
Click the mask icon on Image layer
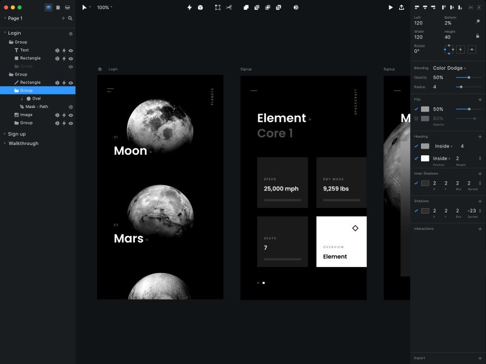click(57, 115)
